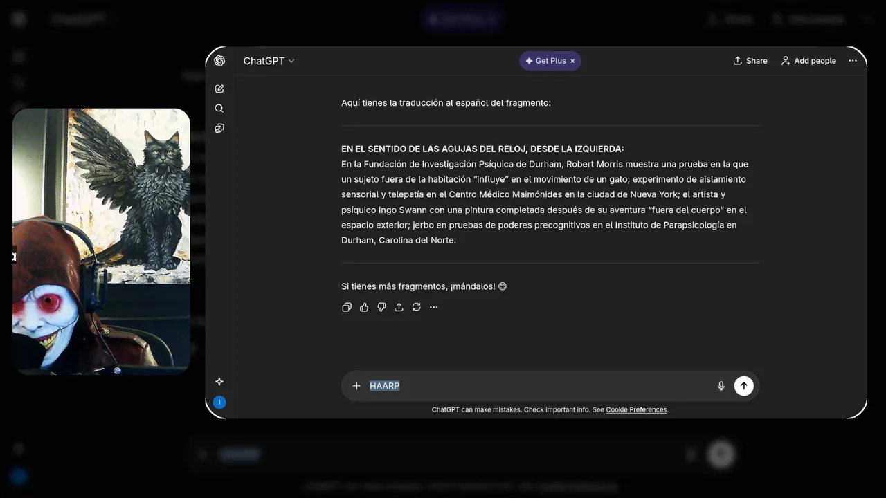The height and width of the screenshot is (498, 886).
Task: Send the message with the arrow button
Action: [x=743, y=386]
